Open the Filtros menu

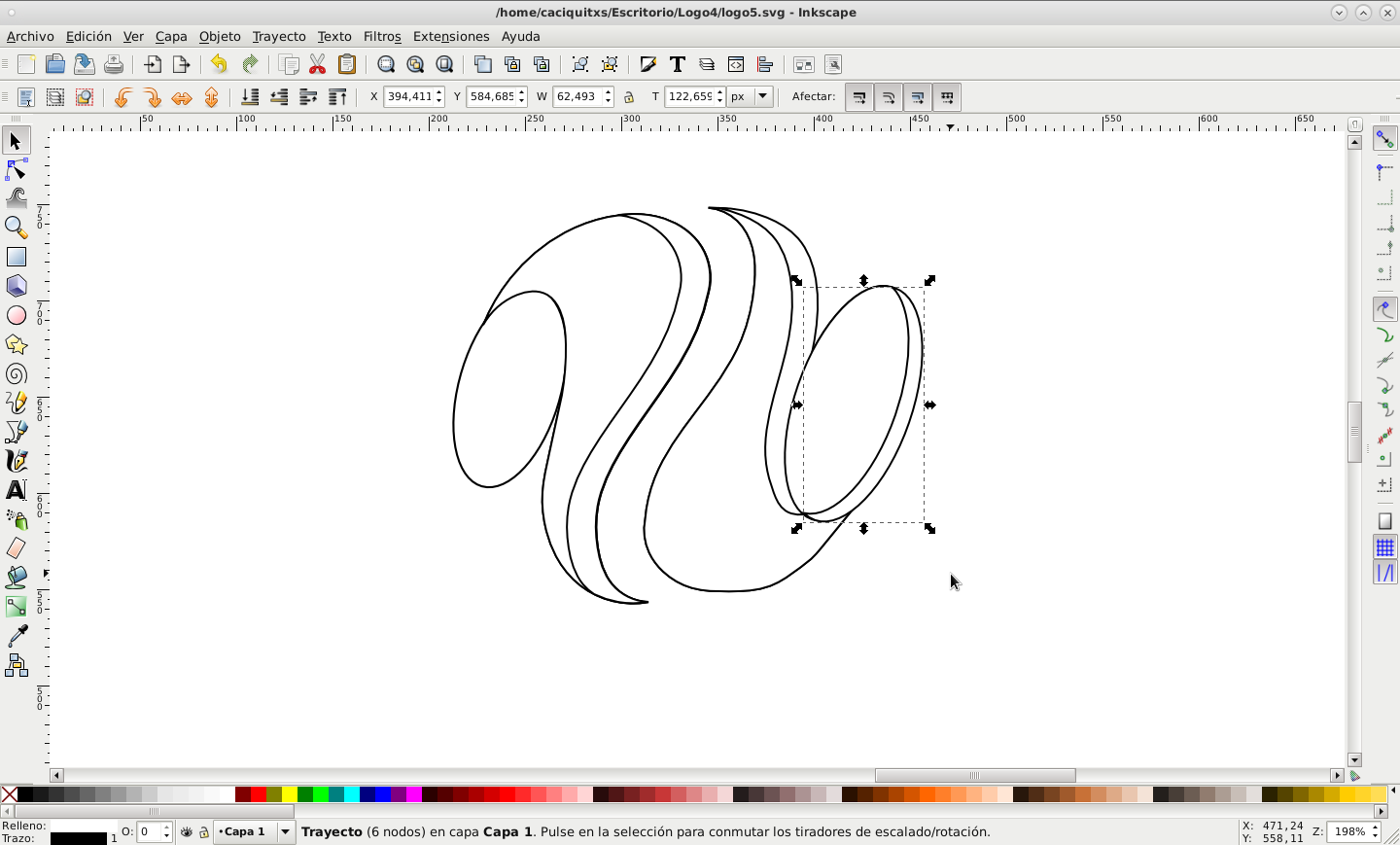[382, 36]
